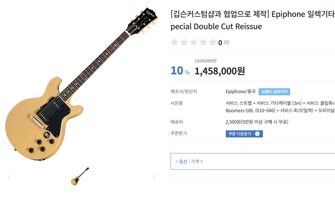This screenshot has height=198, width=335.
Task: Click the fourth rating star
Action: coord(203,42)
